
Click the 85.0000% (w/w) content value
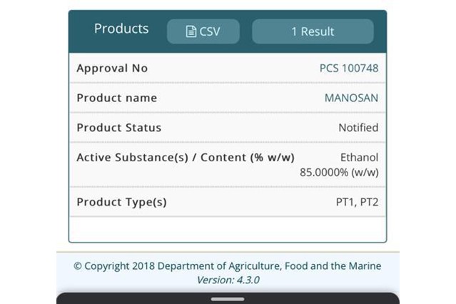(x=340, y=173)
